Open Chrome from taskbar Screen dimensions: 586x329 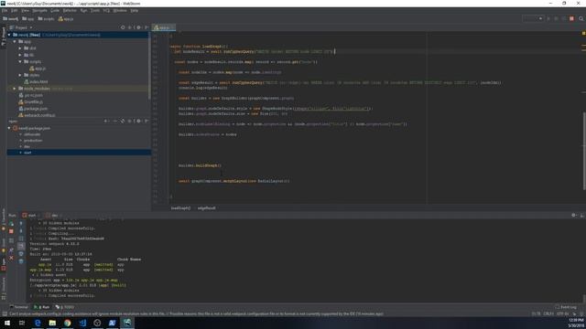pos(67,323)
